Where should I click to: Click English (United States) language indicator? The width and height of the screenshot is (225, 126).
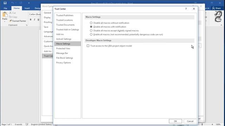41,125
